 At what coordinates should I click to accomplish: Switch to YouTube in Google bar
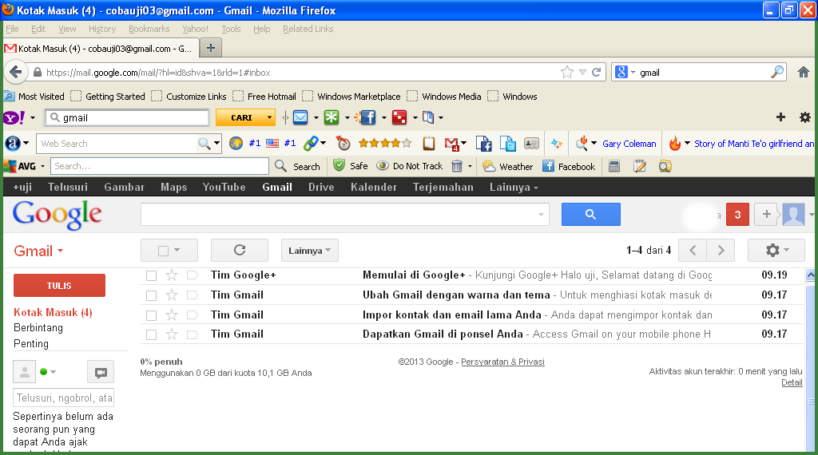tap(224, 187)
